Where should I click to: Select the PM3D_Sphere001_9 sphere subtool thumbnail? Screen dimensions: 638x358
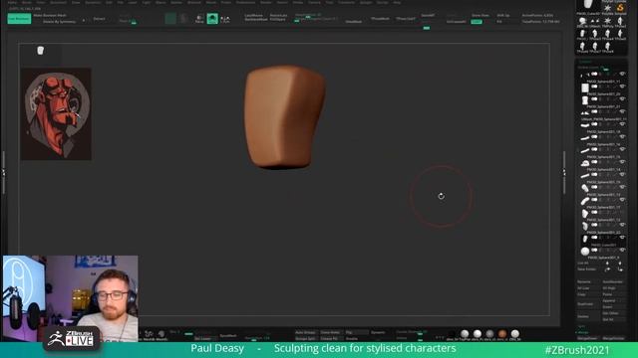coord(585,252)
